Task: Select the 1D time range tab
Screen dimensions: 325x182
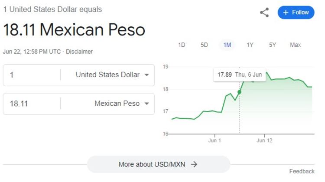Action: coord(182,45)
